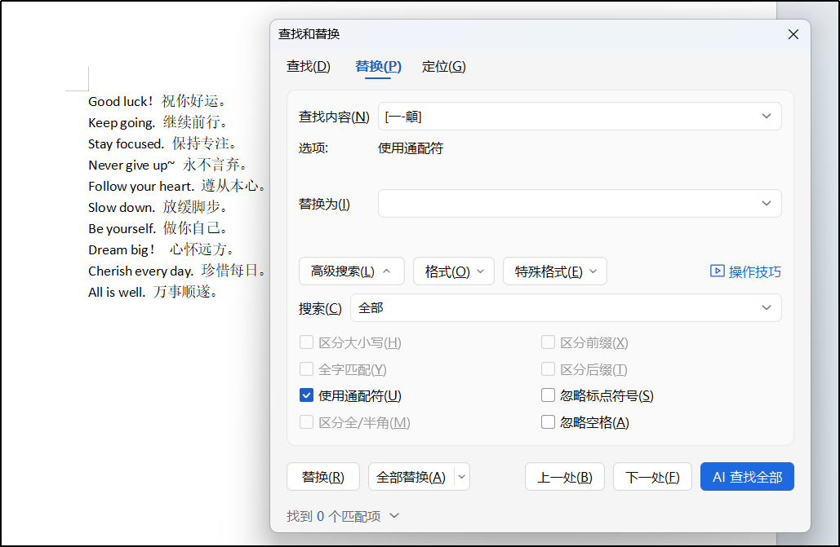Expand the match results chevron at bottom
This screenshot has width=840, height=547.
tap(394, 516)
